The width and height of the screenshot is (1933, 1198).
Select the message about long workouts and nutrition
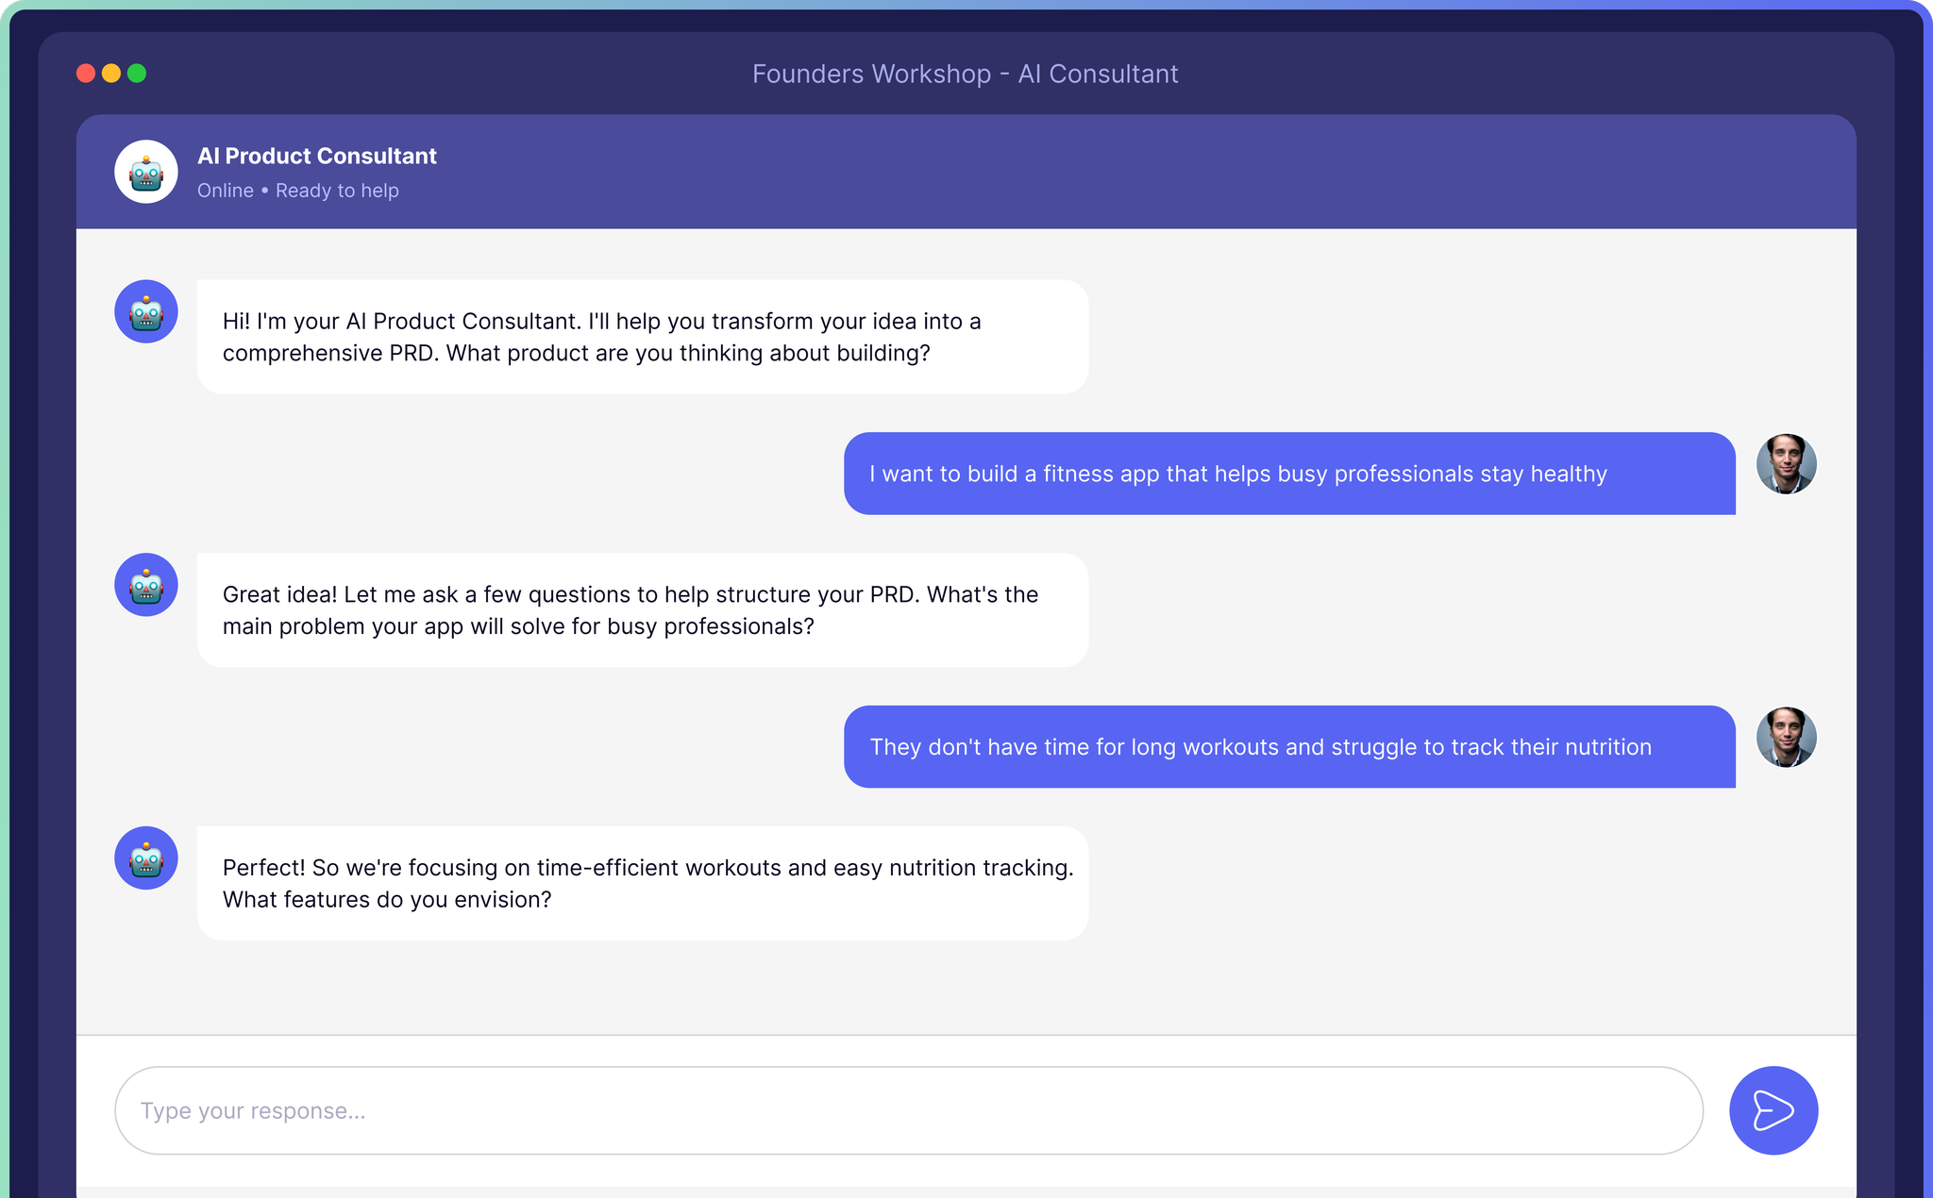tap(1288, 747)
